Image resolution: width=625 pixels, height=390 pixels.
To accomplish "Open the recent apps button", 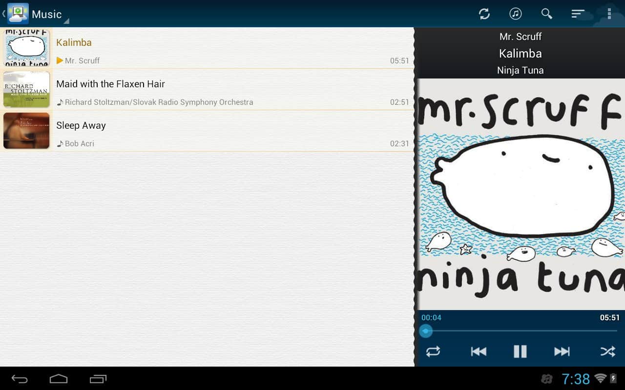I will click(x=98, y=379).
